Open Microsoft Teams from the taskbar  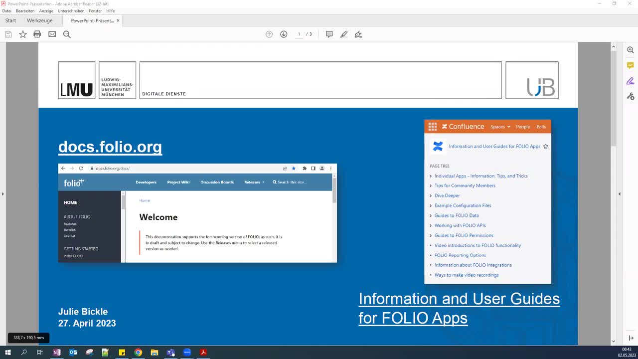pos(170,353)
